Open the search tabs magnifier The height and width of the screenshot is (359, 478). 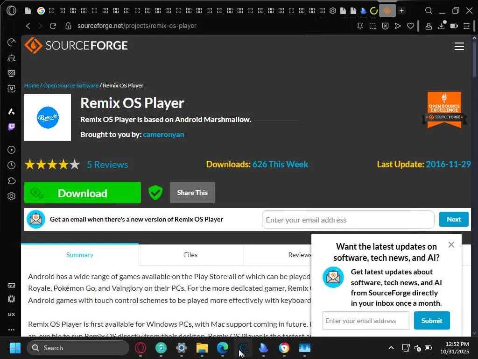pos(429,11)
